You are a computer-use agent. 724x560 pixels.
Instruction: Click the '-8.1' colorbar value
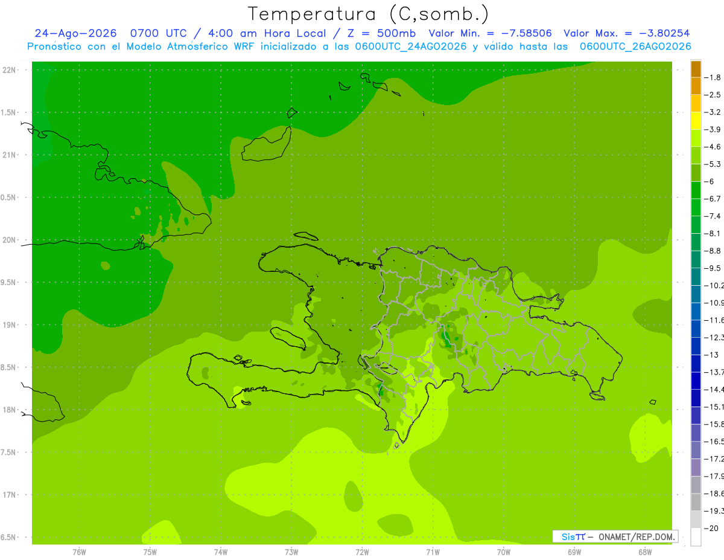click(x=713, y=233)
